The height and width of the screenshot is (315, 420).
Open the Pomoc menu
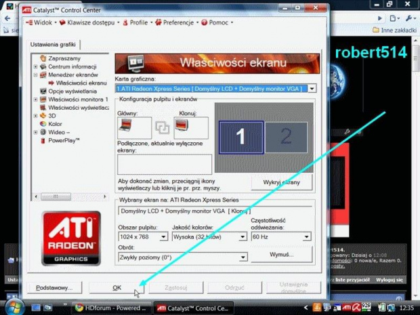217,22
